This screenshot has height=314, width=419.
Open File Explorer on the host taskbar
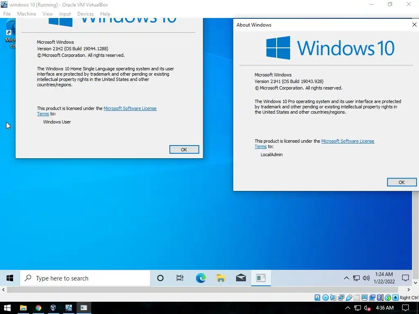click(x=23, y=308)
